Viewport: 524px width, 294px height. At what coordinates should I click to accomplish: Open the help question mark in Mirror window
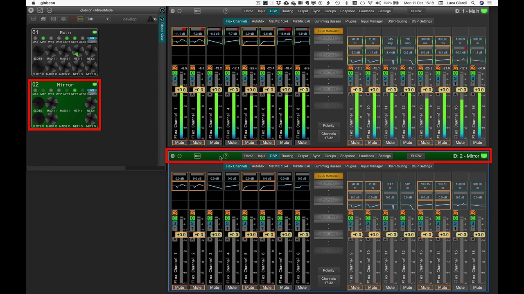[226, 156]
